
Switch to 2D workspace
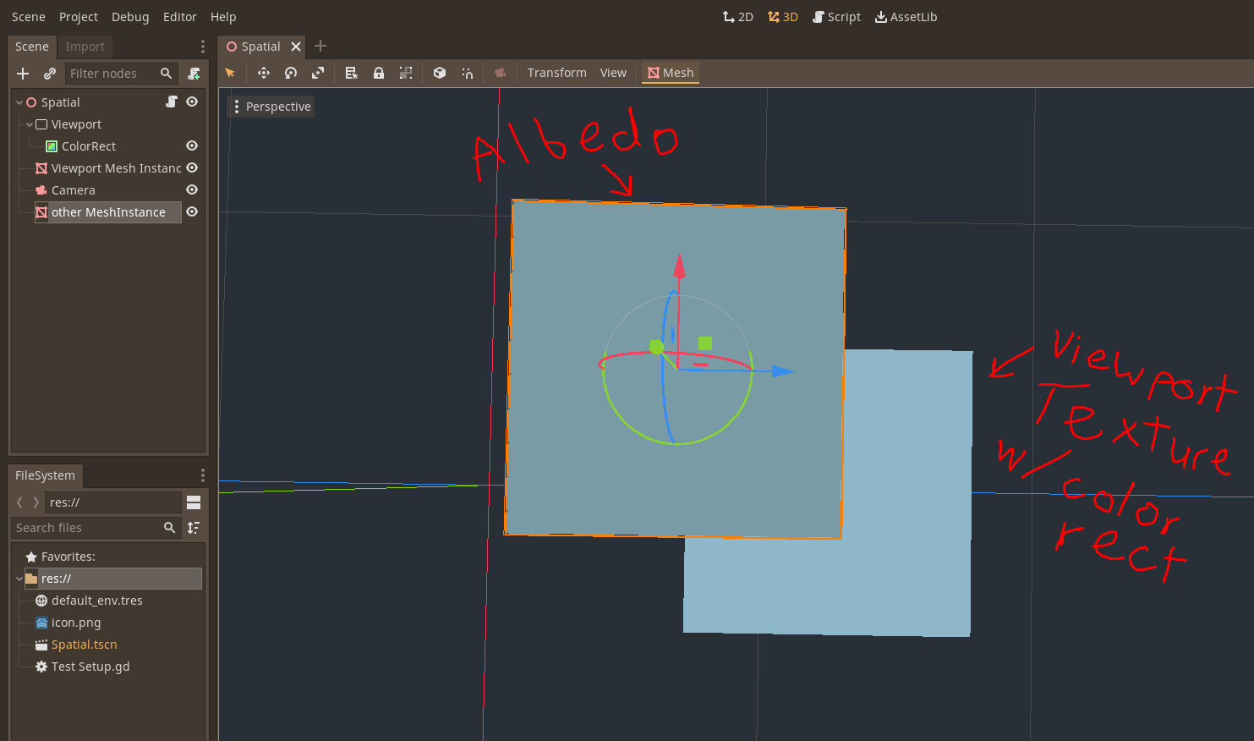click(x=737, y=17)
